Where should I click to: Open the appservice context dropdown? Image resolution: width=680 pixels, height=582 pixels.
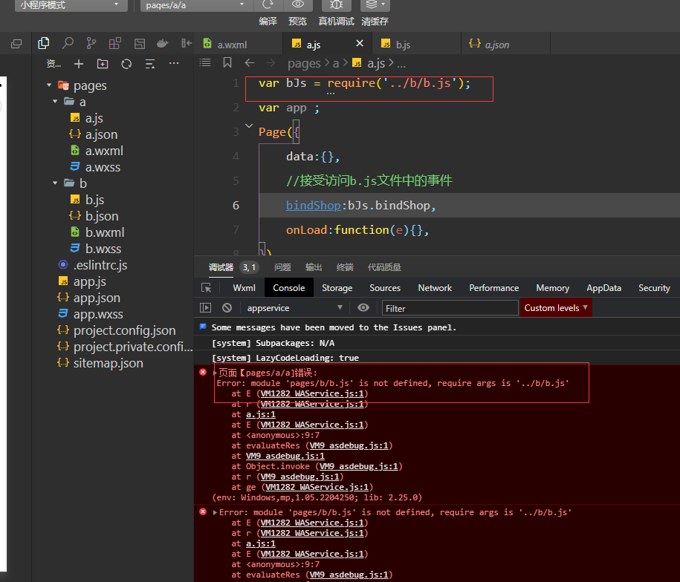tap(294, 308)
